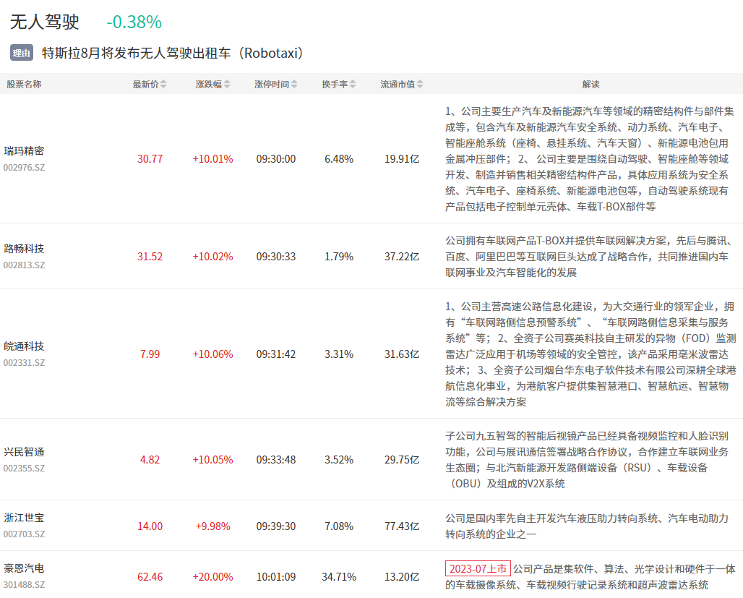Image resolution: width=743 pixels, height=598 pixels.
Task: Click the -0.38% sector change
Action: pyautogui.click(x=134, y=22)
